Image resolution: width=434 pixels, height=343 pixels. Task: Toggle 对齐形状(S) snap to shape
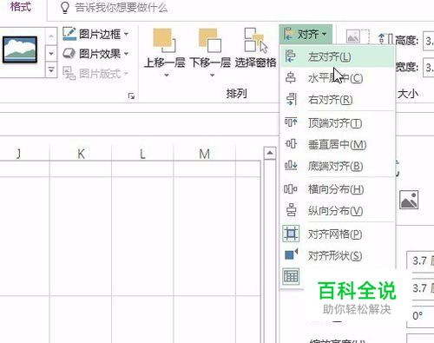coord(338,255)
